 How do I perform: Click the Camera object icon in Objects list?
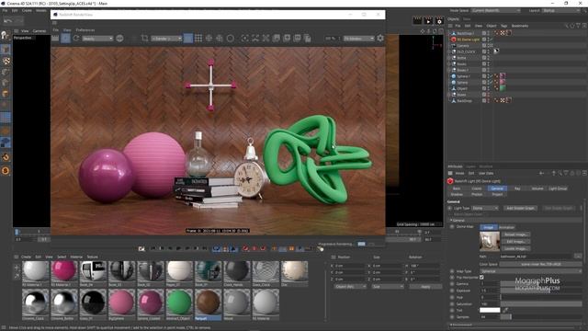pos(453,45)
